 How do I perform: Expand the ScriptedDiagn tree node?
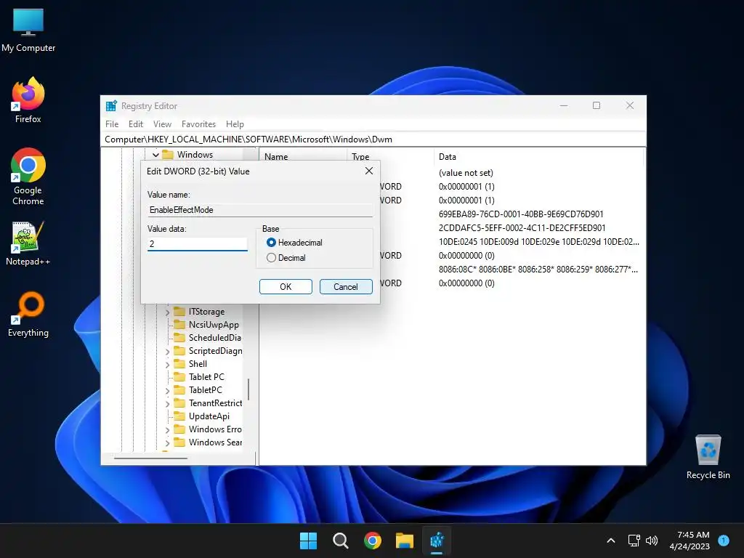(x=167, y=352)
